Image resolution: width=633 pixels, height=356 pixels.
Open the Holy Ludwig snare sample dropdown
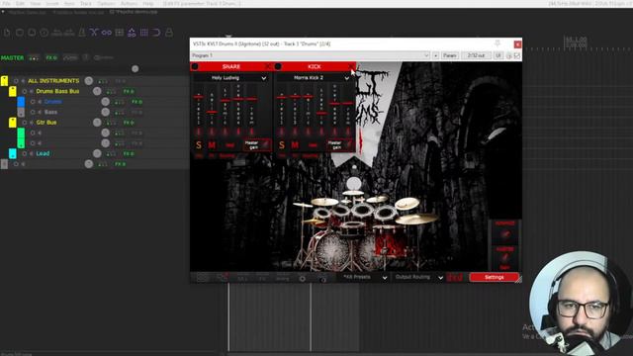[x=231, y=78]
